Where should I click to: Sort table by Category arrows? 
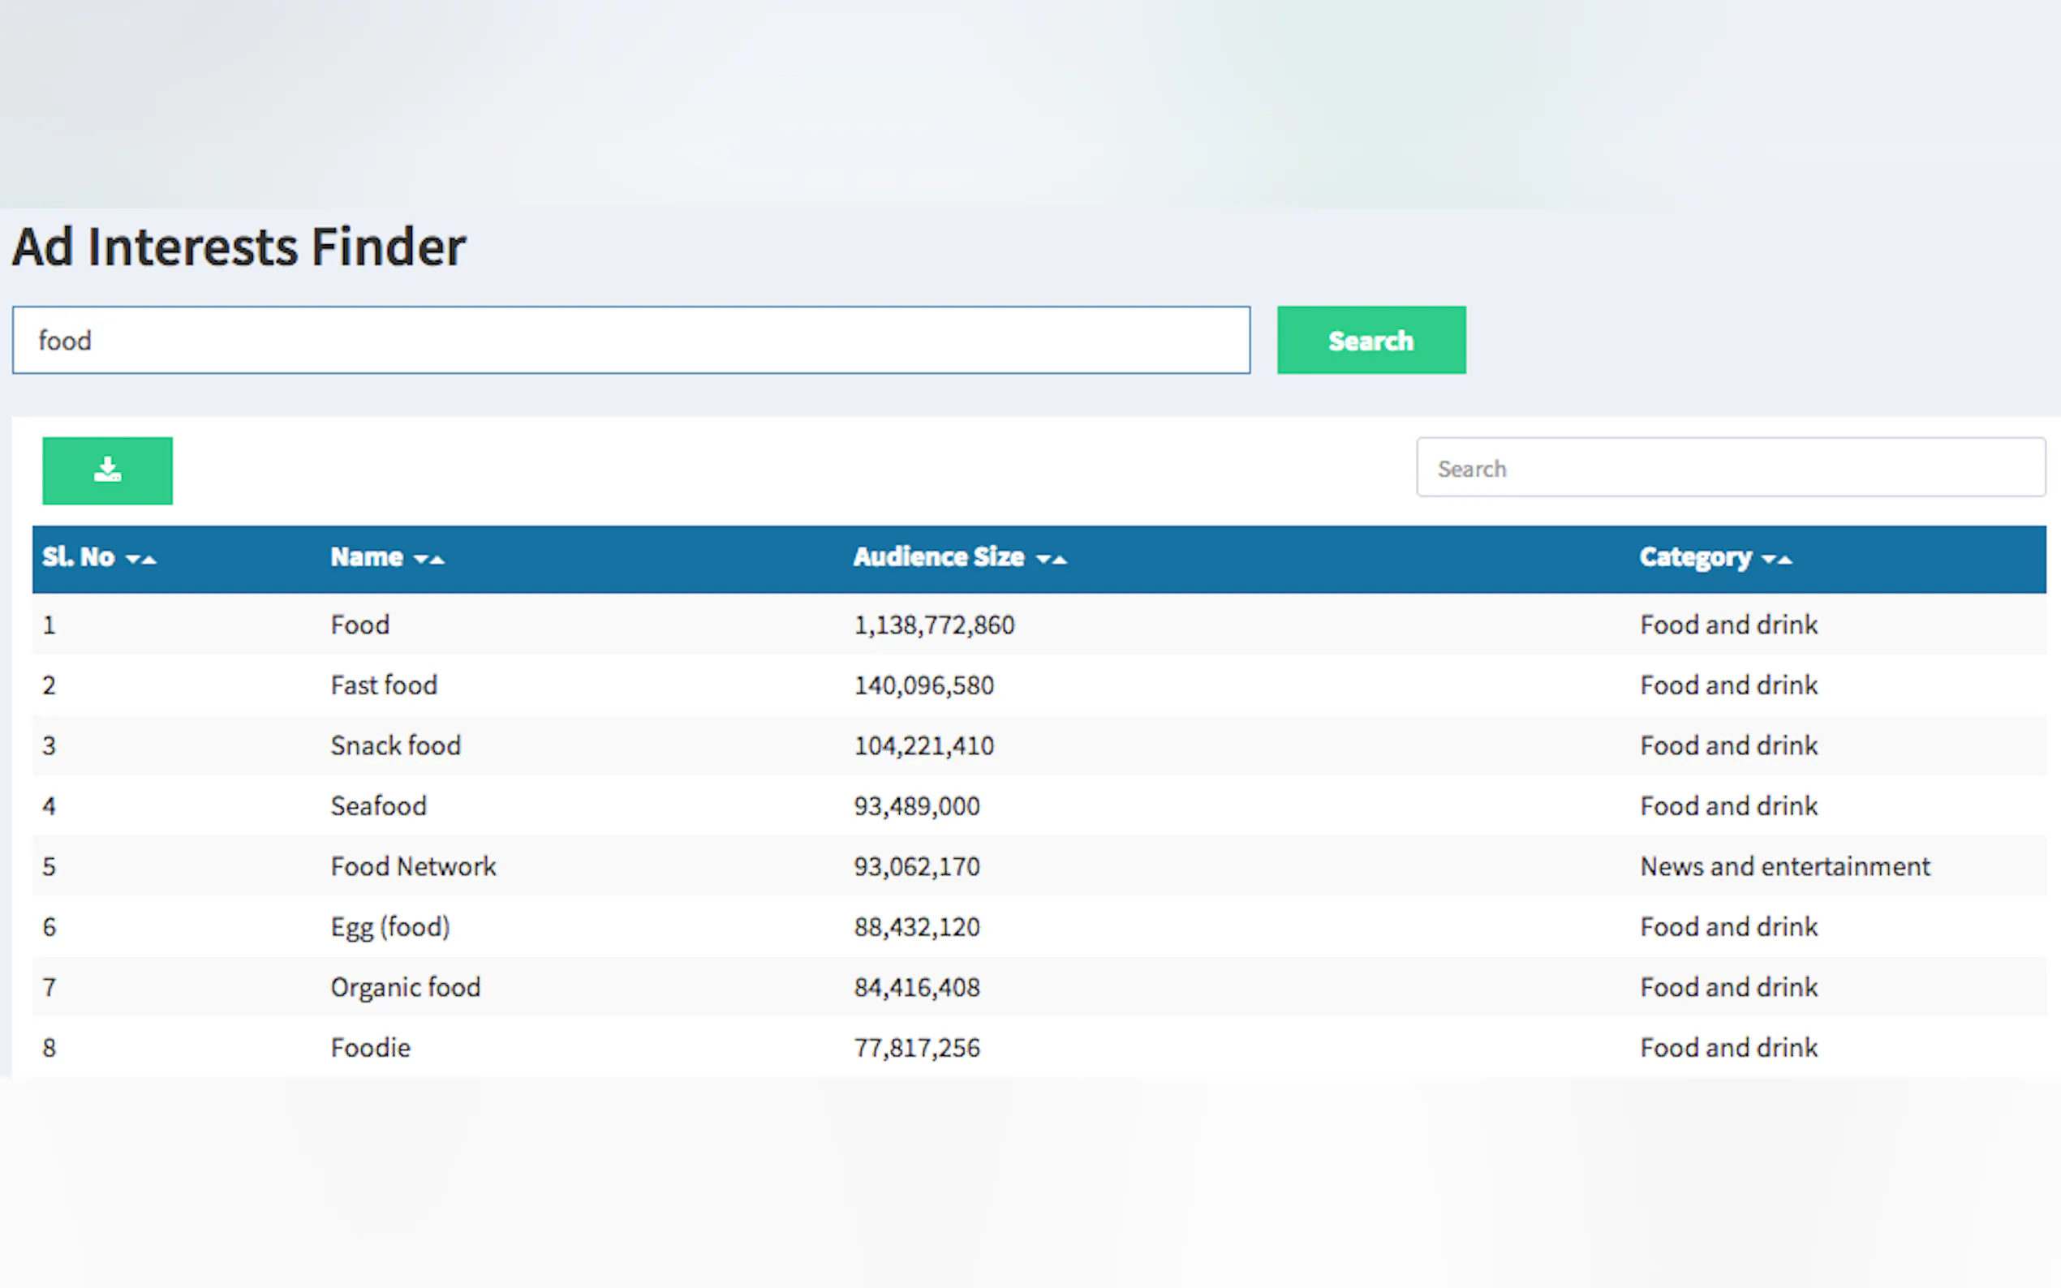pos(1777,560)
